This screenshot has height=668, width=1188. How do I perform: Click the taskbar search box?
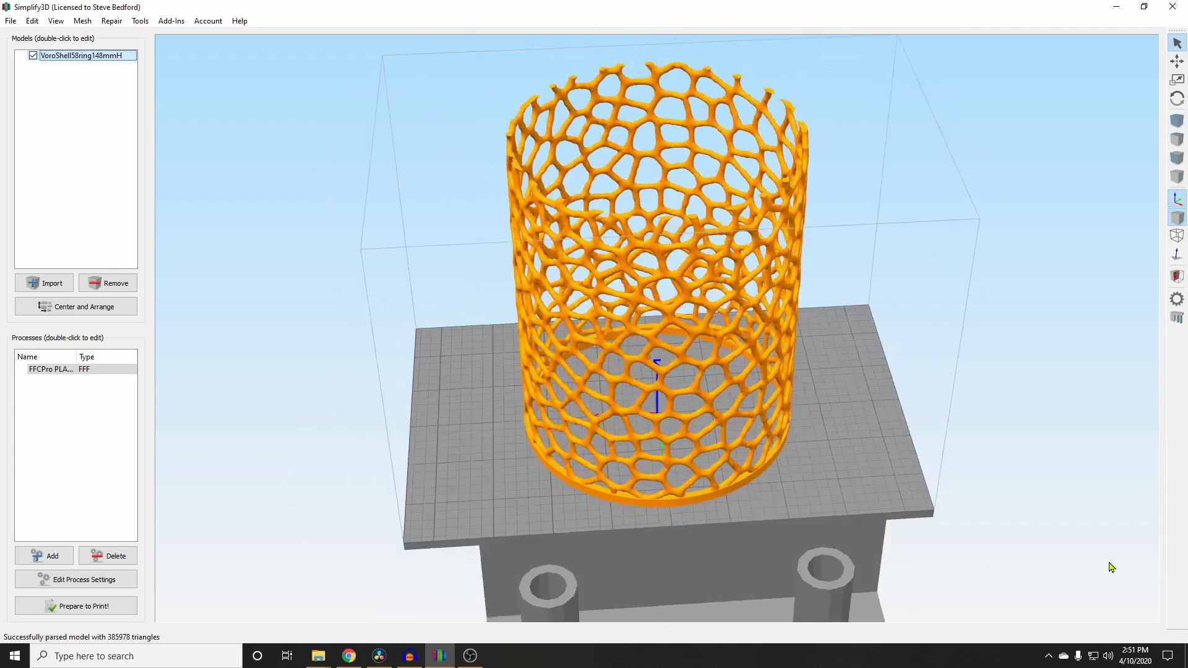click(136, 656)
